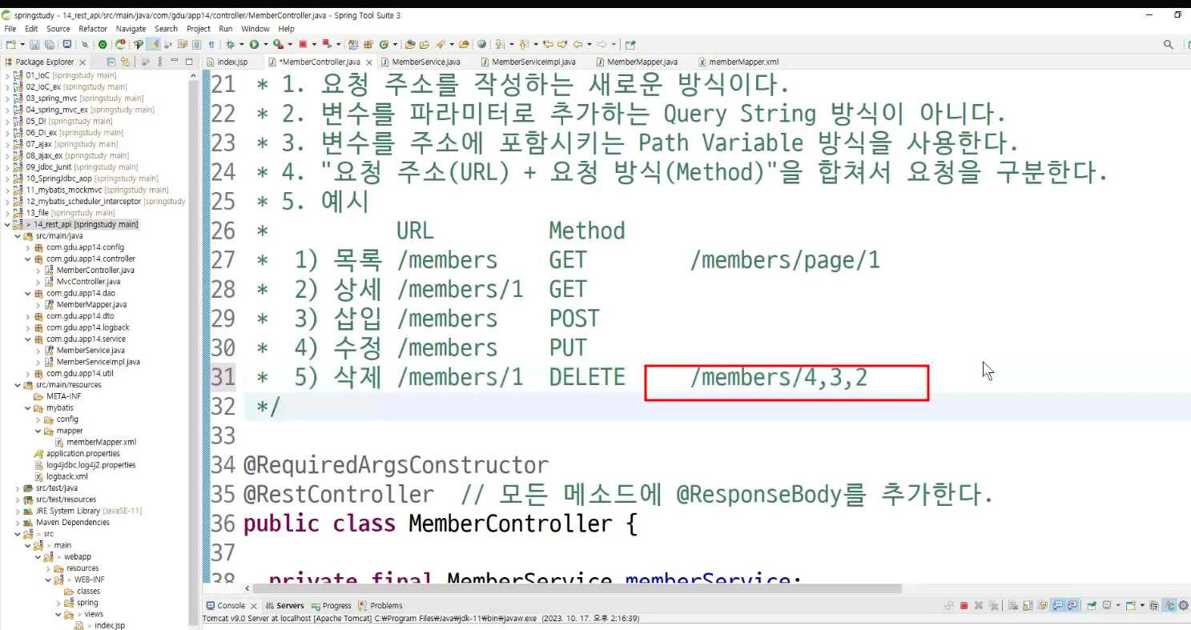Expand the 01_IoC project node
Screen dimensions: 1191x630
click(x=7, y=75)
